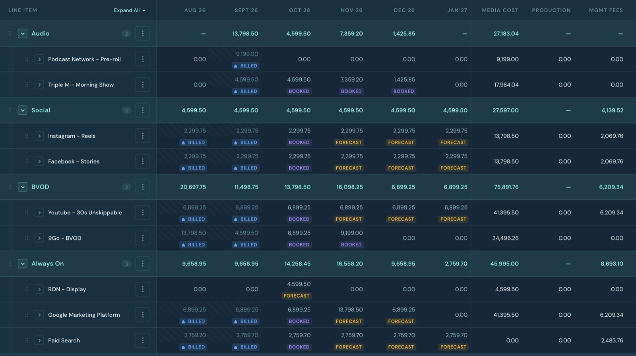The height and width of the screenshot is (356, 636).
Task: Select the MGMT FEES column header
Action: pos(606,10)
